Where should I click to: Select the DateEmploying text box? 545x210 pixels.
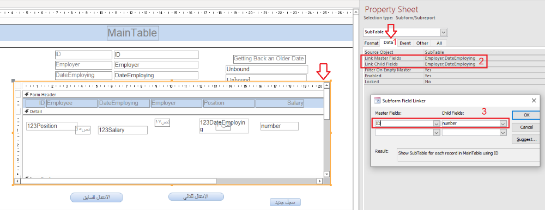(x=156, y=75)
